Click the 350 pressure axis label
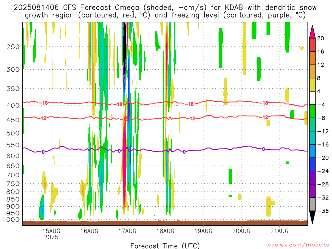This screenshot has width=332, height=249. tap(13, 89)
